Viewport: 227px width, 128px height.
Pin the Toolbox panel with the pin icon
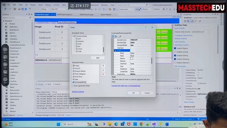tap(29, 14)
